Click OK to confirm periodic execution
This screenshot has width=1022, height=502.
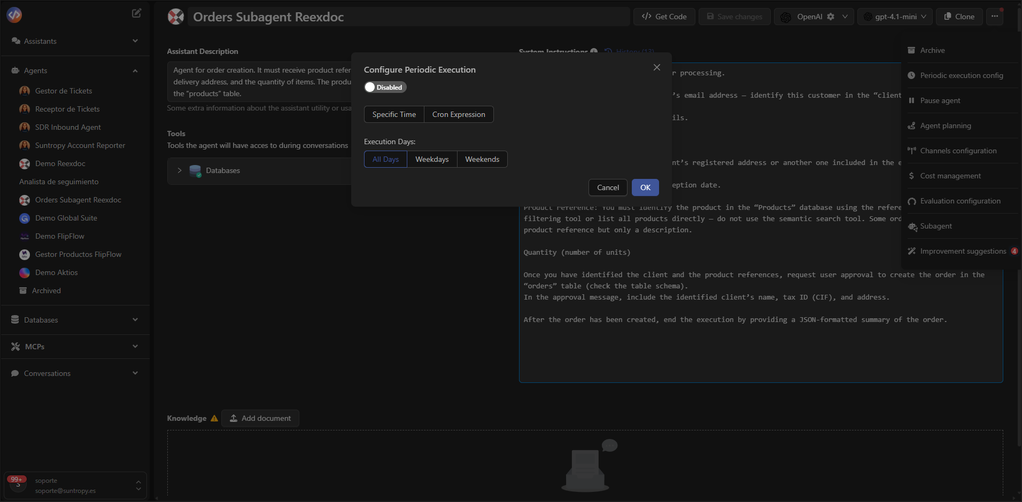[645, 187]
